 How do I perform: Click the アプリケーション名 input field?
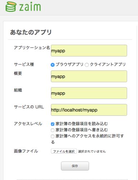[89, 50]
